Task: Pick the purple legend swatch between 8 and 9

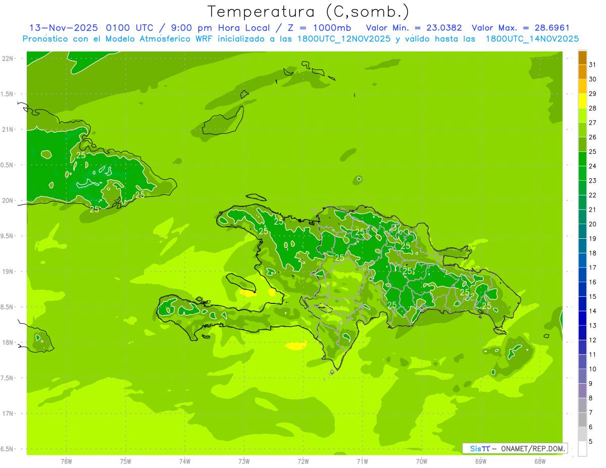Action: (x=582, y=391)
